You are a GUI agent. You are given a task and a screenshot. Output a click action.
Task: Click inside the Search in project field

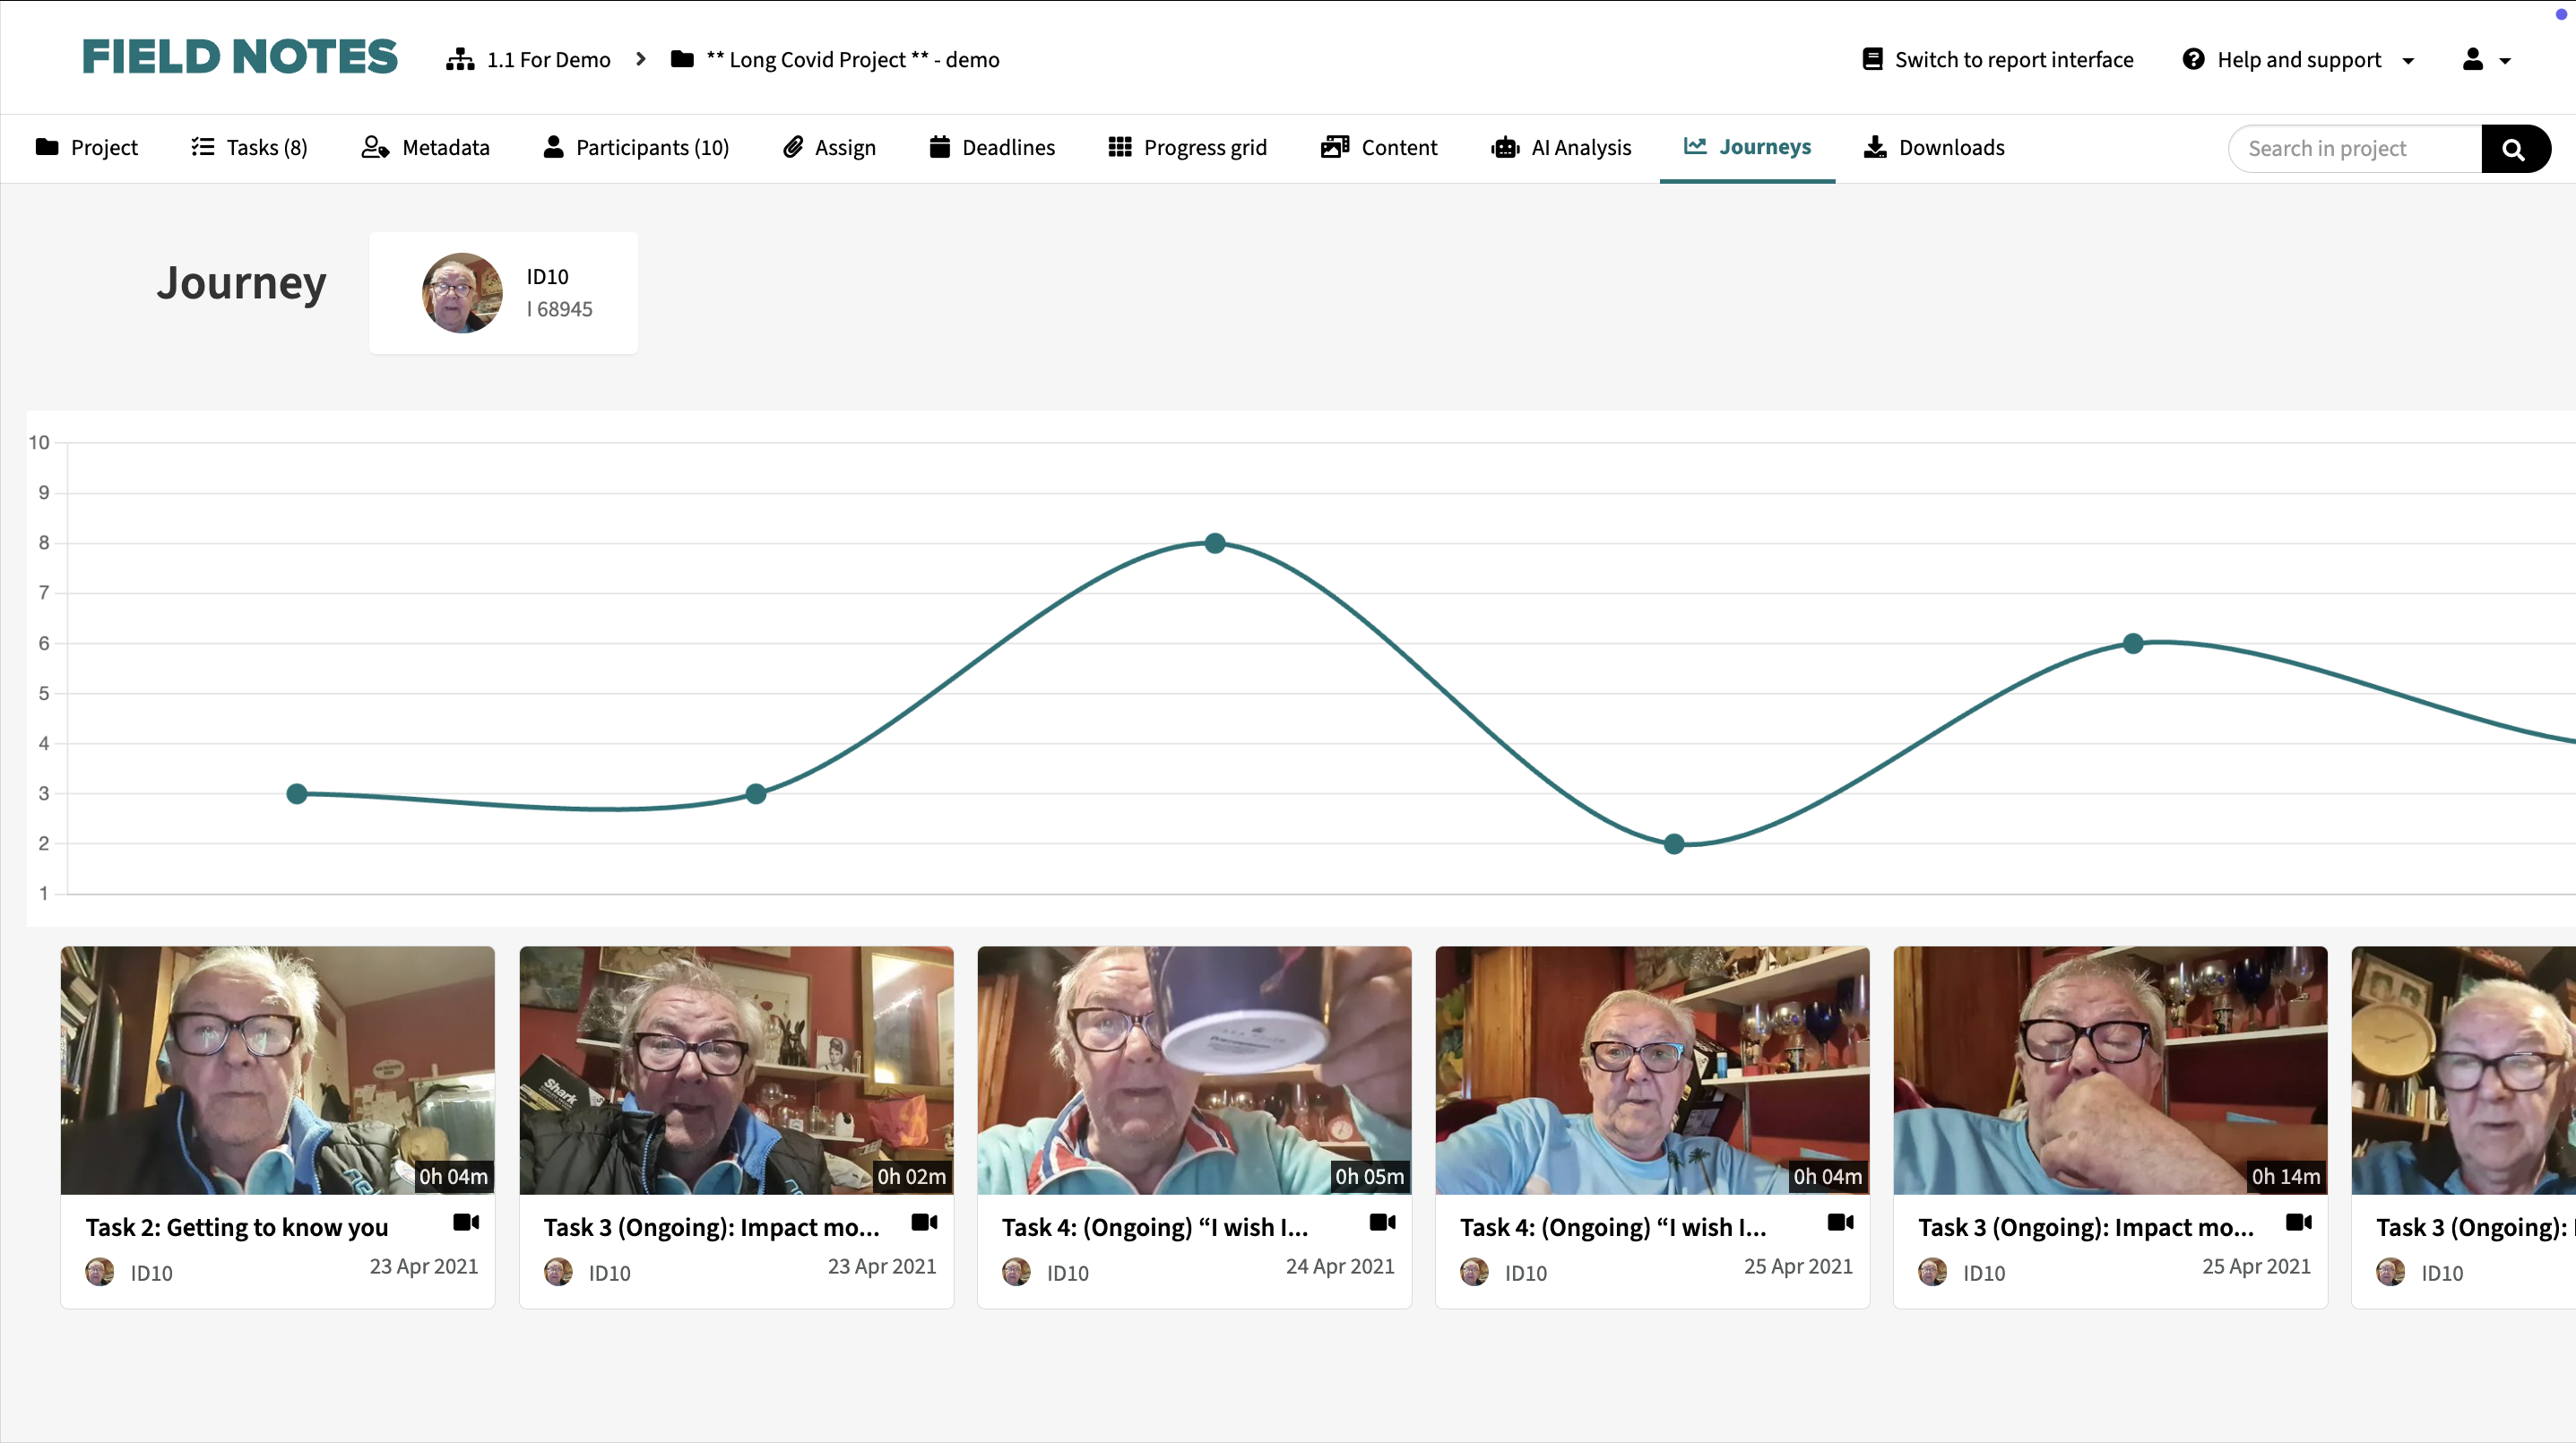(x=2350, y=148)
